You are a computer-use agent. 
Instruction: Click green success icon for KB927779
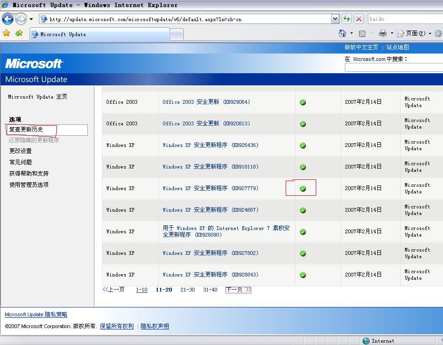click(x=303, y=189)
